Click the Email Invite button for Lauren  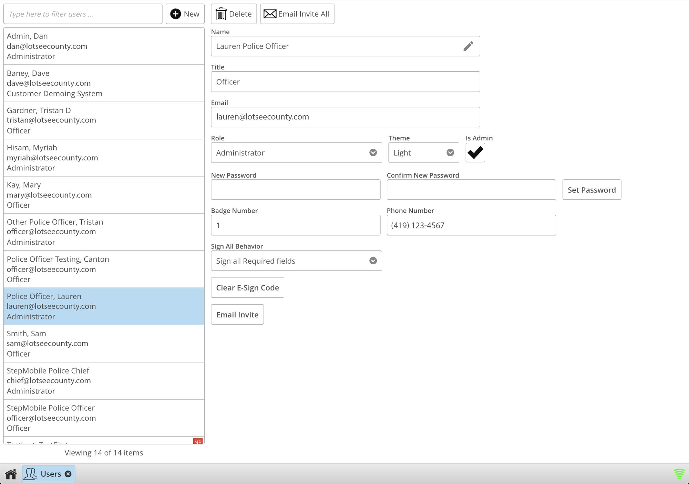pos(237,315)
